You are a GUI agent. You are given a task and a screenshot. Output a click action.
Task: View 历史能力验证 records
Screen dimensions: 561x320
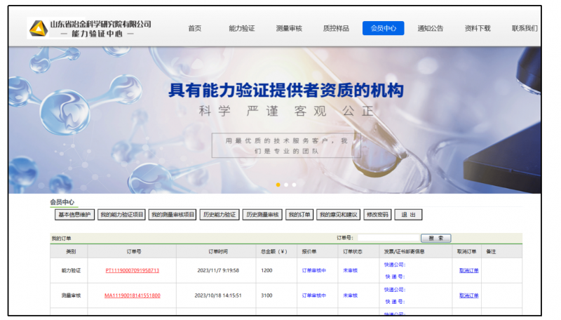pos(219,215)
